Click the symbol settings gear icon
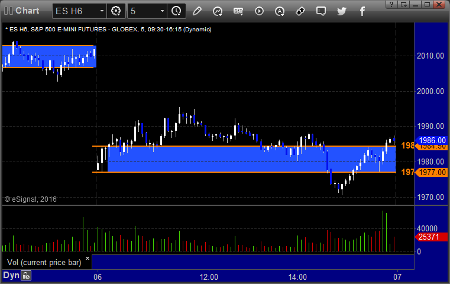This screenshot has width=450, height=284. (116, 11)
